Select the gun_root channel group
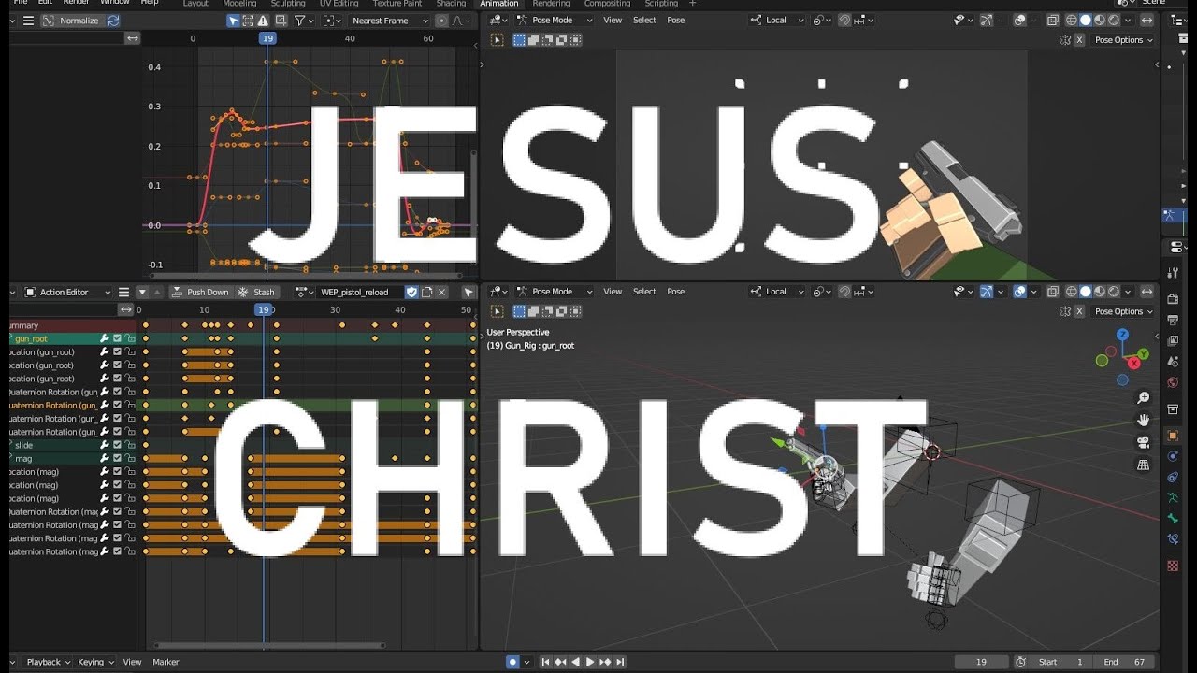This screenshot has width=1197, height=673. point(31,338)
